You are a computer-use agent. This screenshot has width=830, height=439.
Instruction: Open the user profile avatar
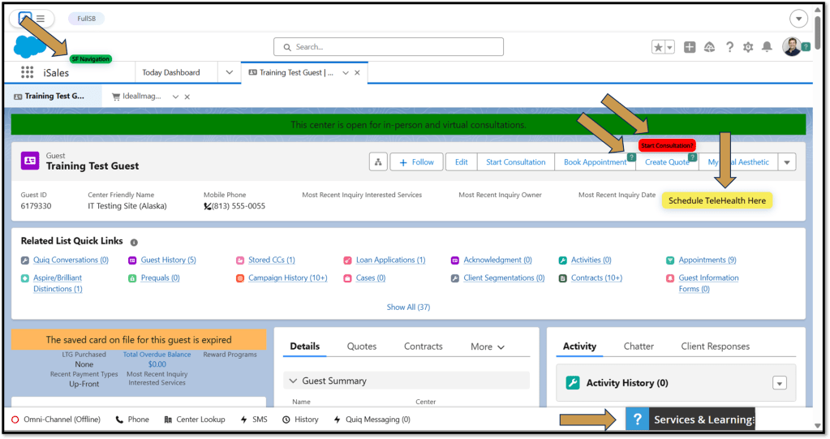click(792, 47)
